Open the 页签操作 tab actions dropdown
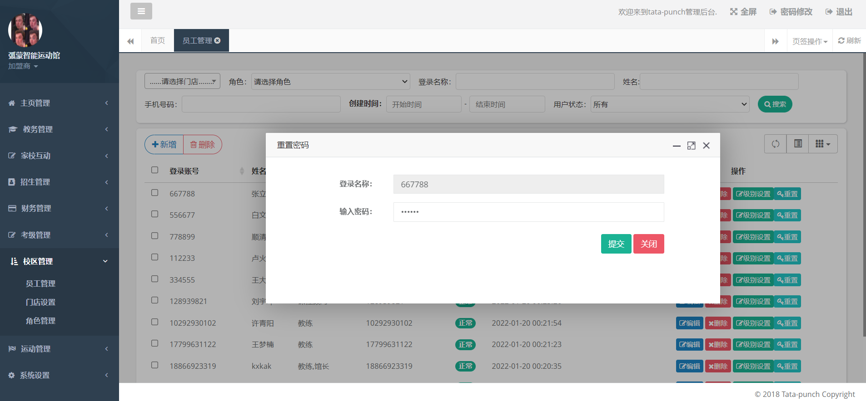The width and height of the screenshot is (866, 401). [810, 41]
